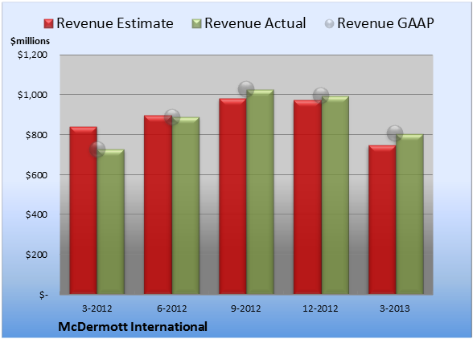This screenshot has height=339, width=473.
Task: Select the green actual bar for 6-2012
Action: pyautogui.click(x=186, y=206)
